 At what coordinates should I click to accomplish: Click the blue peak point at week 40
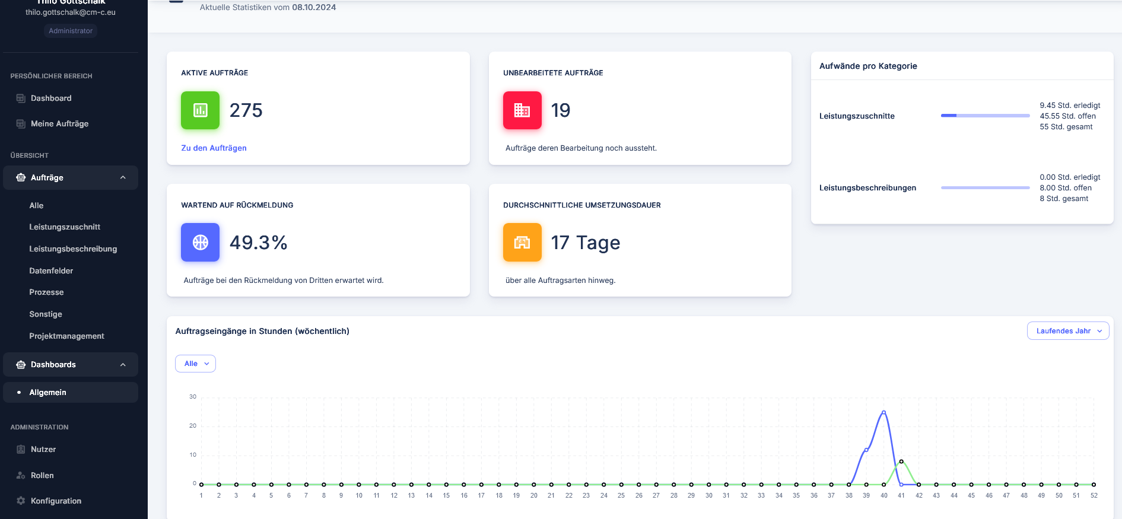click(884, 412)
